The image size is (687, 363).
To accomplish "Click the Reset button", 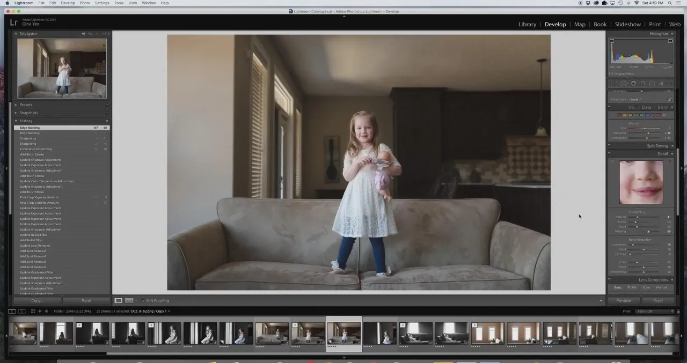I will pos(658,301).
